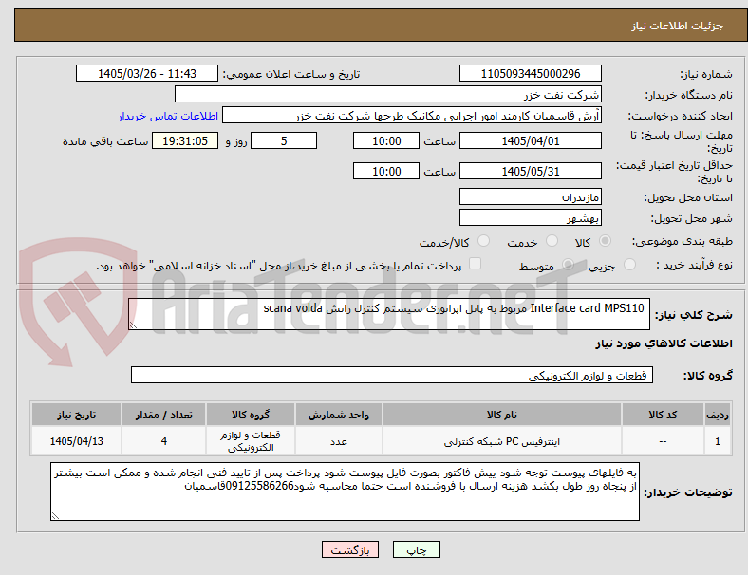Click the resize handle of buyer notes box

55,516
